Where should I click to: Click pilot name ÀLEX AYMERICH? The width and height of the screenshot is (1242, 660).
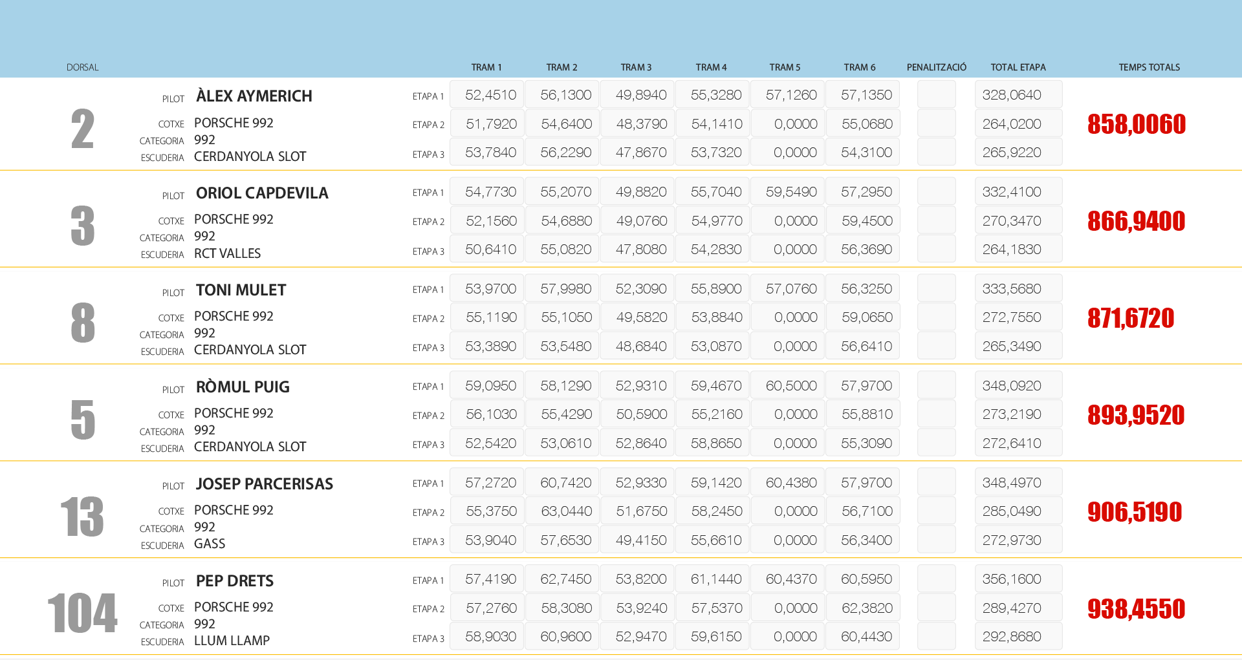(254, 96)
